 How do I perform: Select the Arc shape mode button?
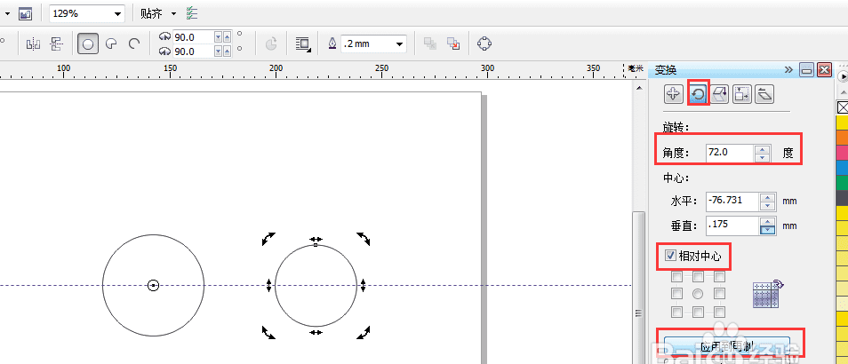pyautogui.click(x=135, y=44)
